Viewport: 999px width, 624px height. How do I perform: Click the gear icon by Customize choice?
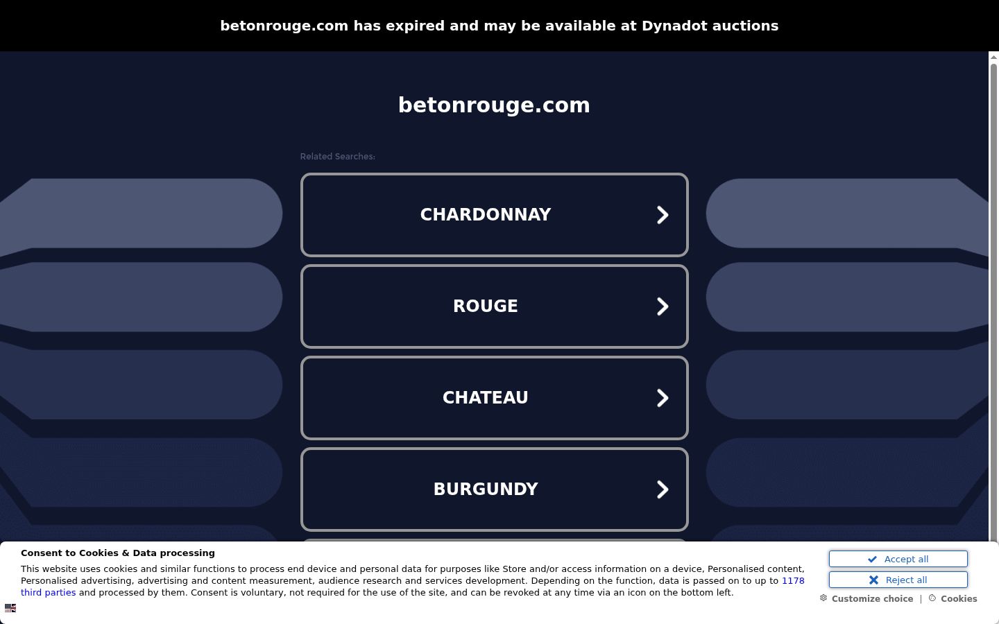click(x=823, y=598)
